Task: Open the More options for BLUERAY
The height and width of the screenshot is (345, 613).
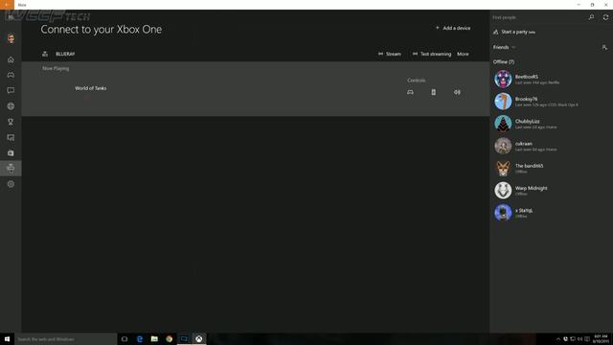Action: click(x=463, y=54)
